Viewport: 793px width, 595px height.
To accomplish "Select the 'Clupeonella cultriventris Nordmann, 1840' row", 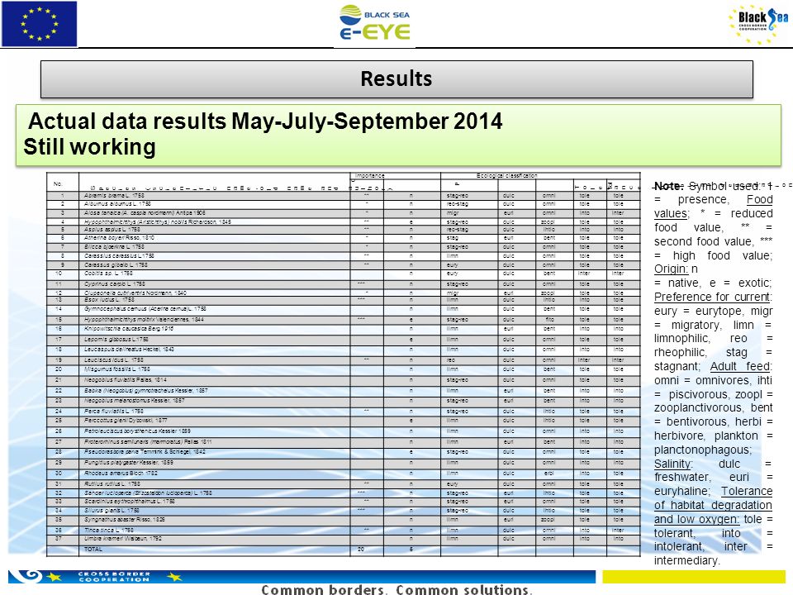I will pyautogui.click(x=344, y=293).
